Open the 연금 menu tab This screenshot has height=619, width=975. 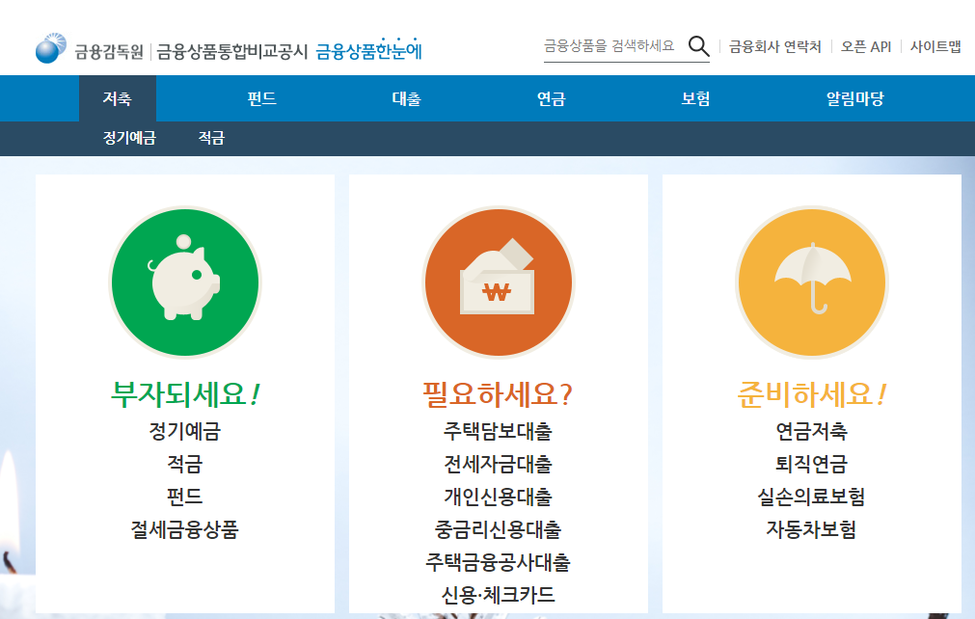552,98
